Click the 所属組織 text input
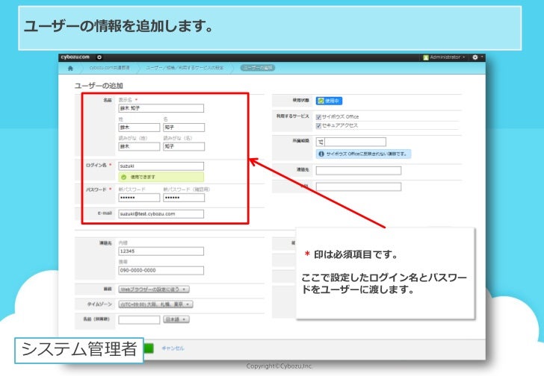544x376 pixels. [x=355, y=142]
